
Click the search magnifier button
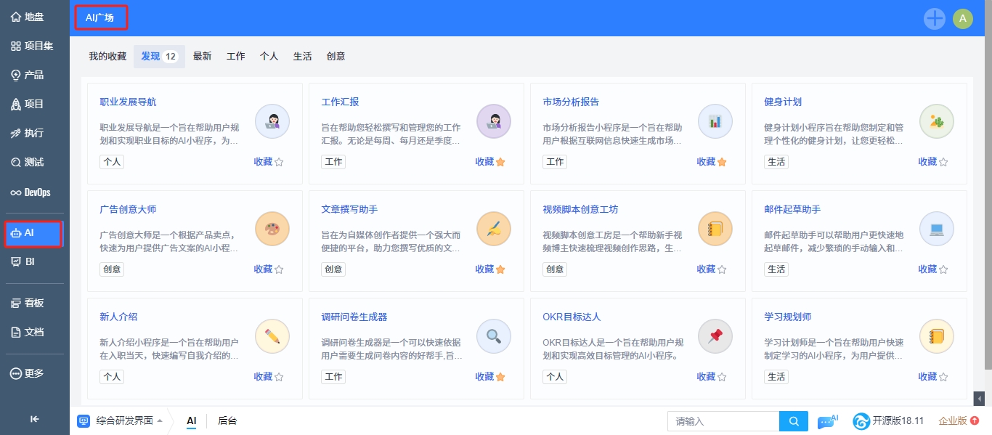(794, 421)
